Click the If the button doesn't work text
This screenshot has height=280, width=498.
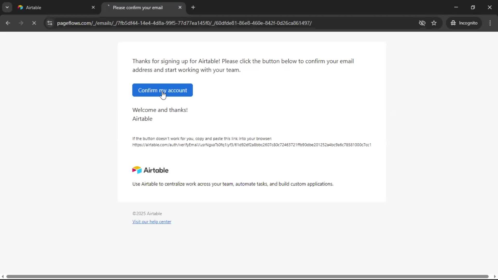pyautogui.click(x=202, y=139)
